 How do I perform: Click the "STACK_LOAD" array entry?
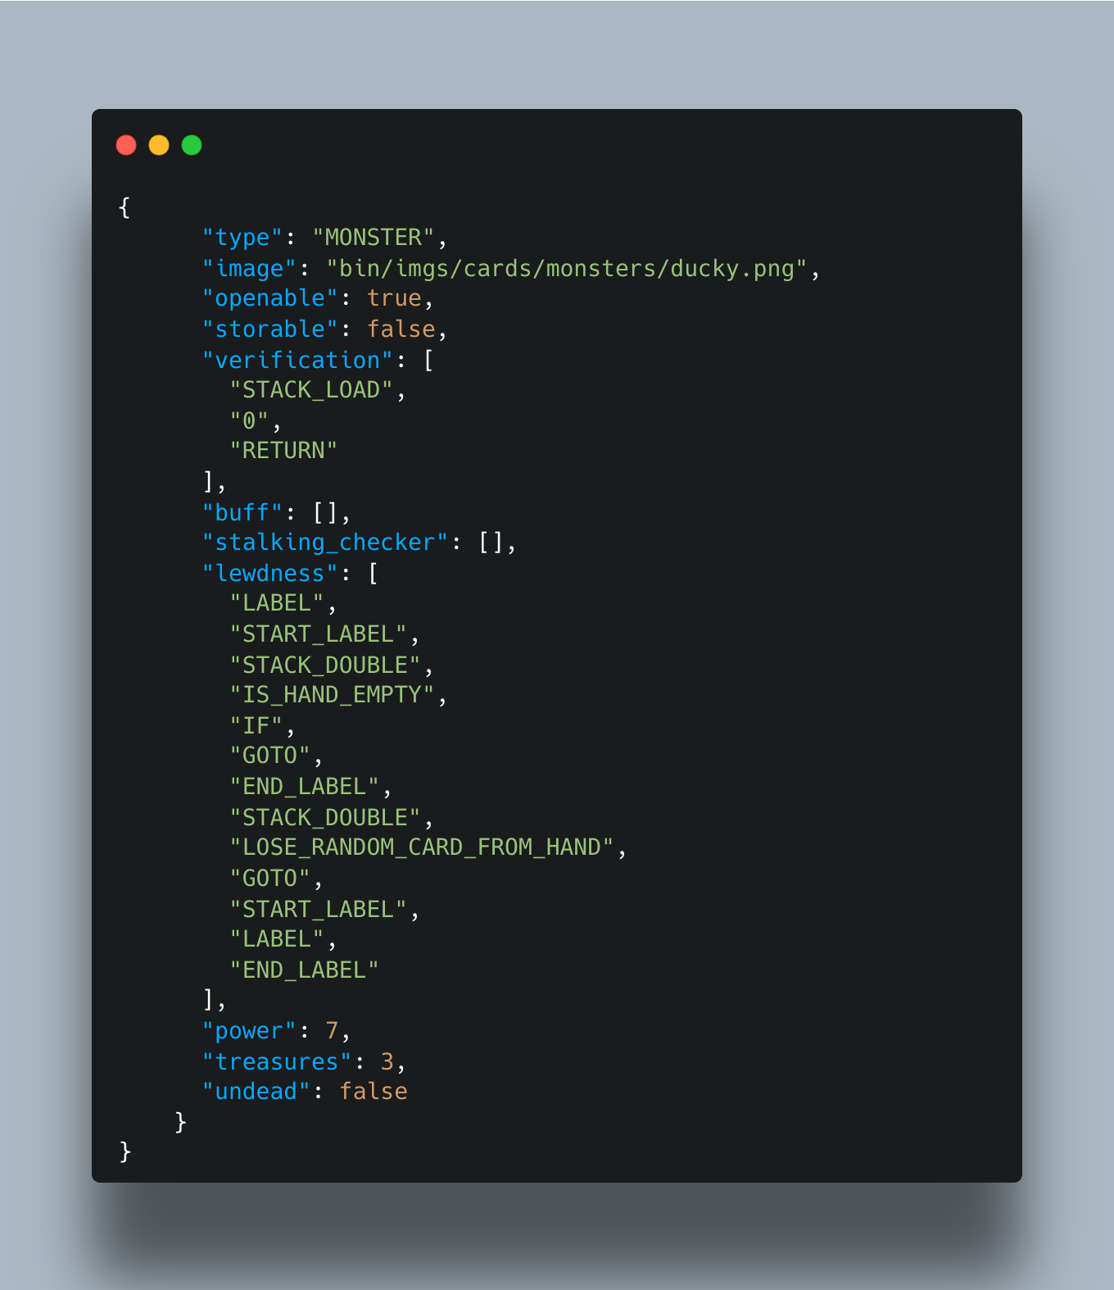point(311,390)
